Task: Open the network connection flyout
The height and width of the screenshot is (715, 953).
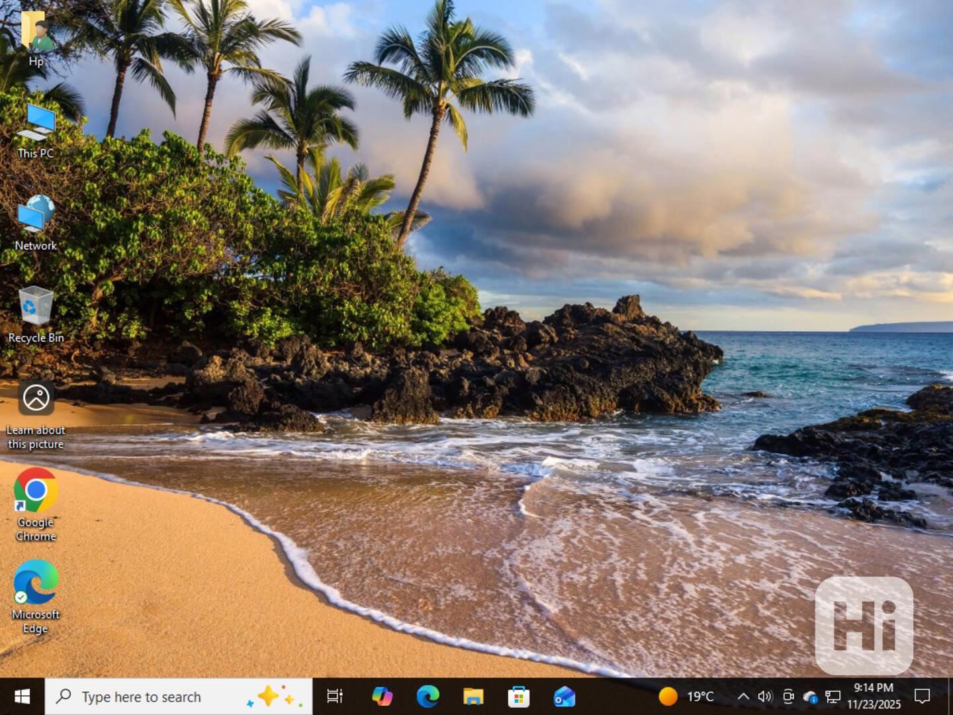Action: 833,696
